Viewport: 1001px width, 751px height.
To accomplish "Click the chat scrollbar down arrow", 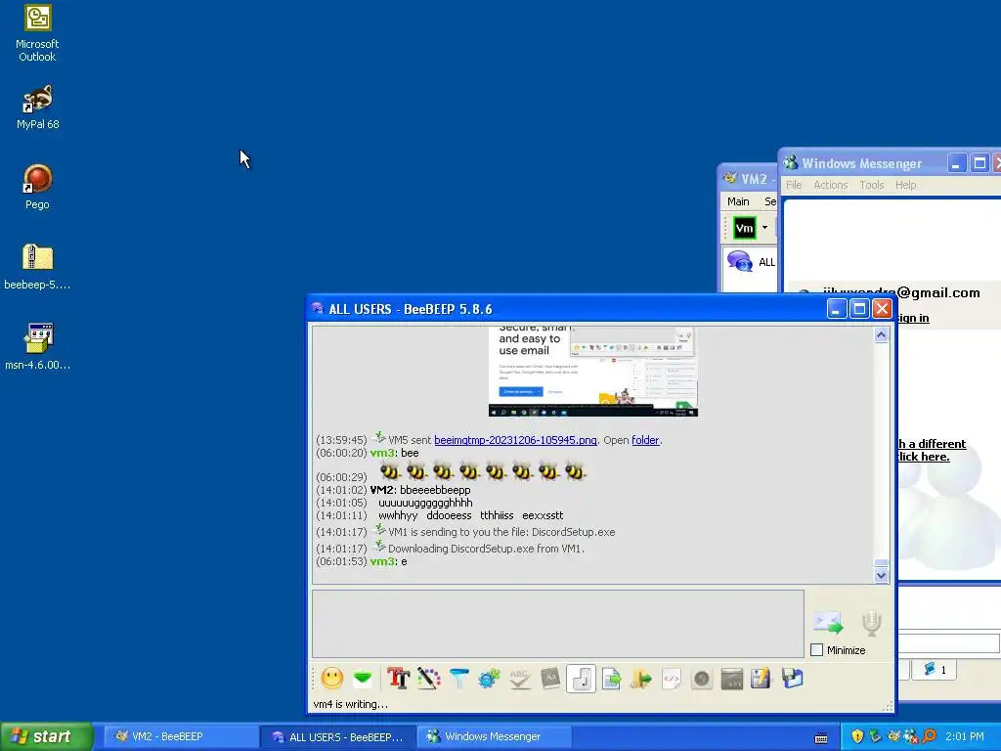I will point(881,575).
